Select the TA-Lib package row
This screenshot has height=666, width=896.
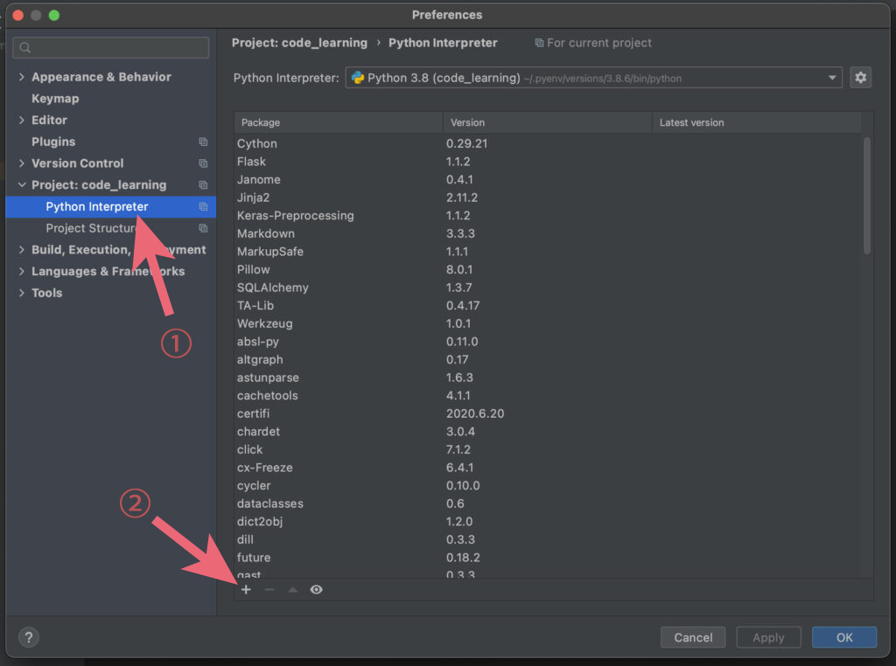tap(548, 306)
